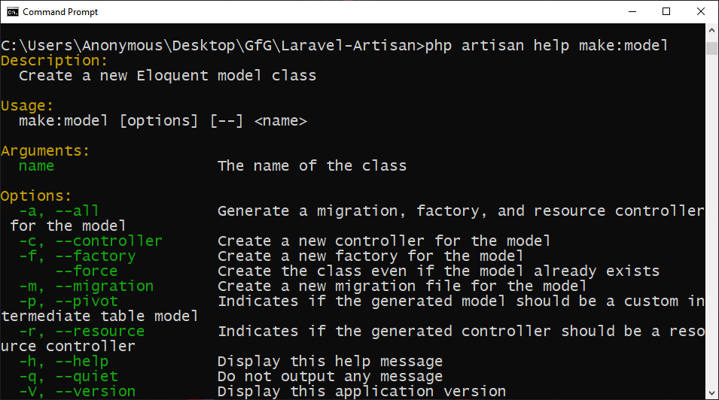
Task: Click the --factory option text
Action: pos(96,256)
